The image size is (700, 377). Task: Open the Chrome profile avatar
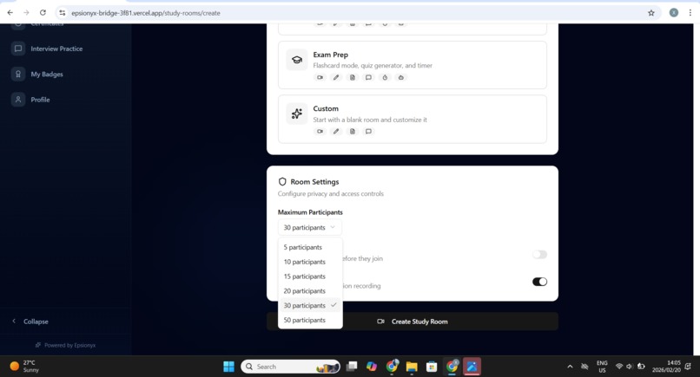(x=674, y=13)
